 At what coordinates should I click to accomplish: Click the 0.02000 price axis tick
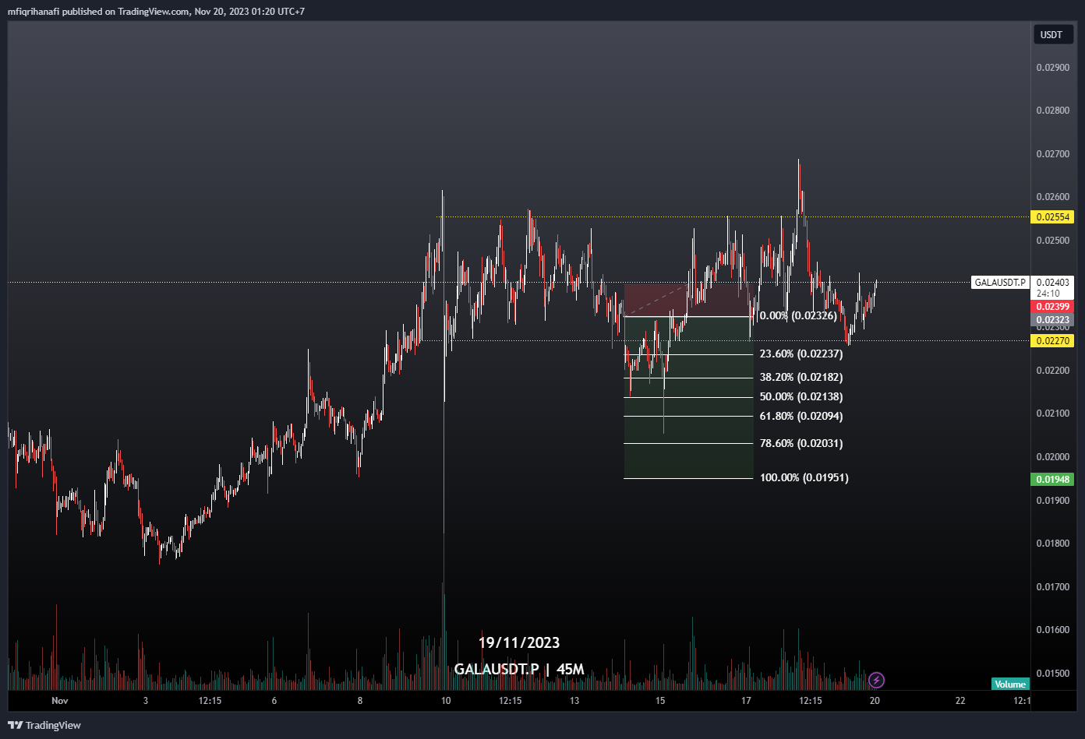tap(1052, 456)
